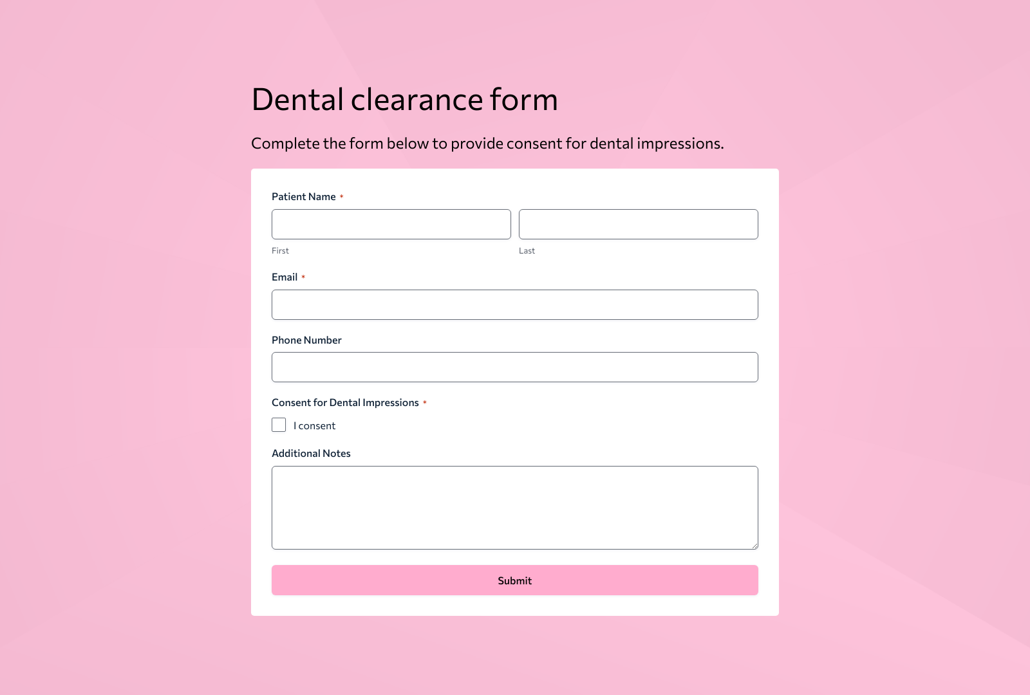The width and height of the screenshot is (1030, 695).
Task: Click the Last helper label under name field
Action: pyautogui.click(x=527, y=250)
